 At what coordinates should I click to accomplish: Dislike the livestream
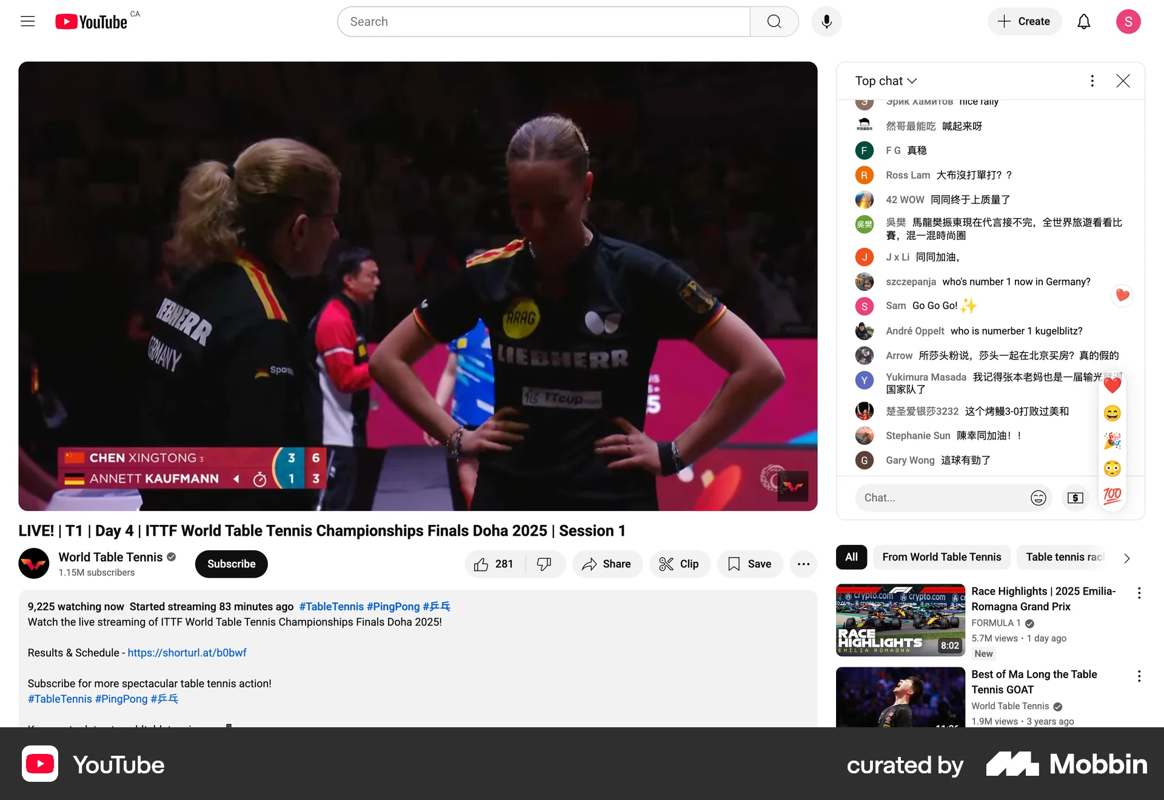click(544, 564)
